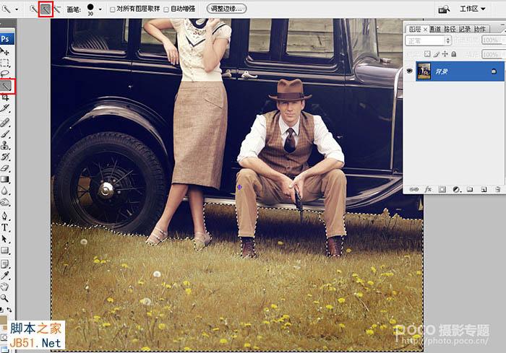Screen dimensions: 506x353
Task: Enable 自动增强 checkbox
Action: coord(166,9)
